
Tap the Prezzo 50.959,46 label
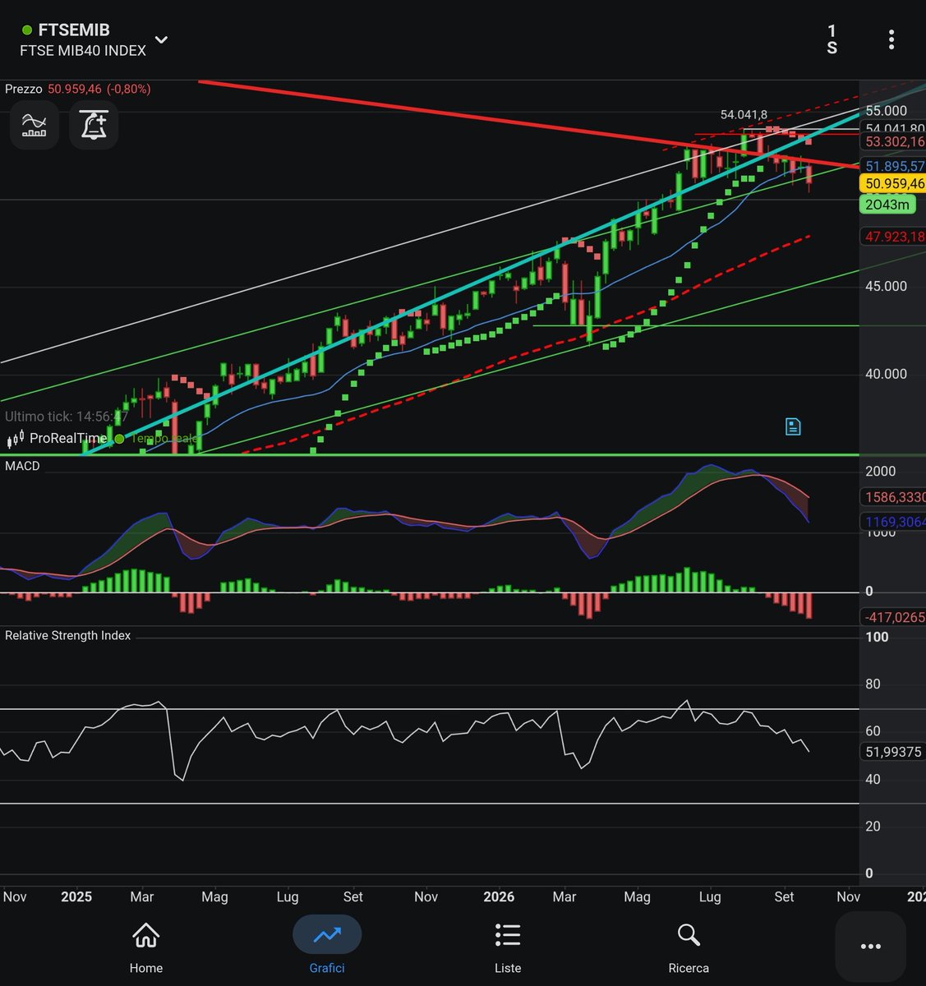pos(77,89)
